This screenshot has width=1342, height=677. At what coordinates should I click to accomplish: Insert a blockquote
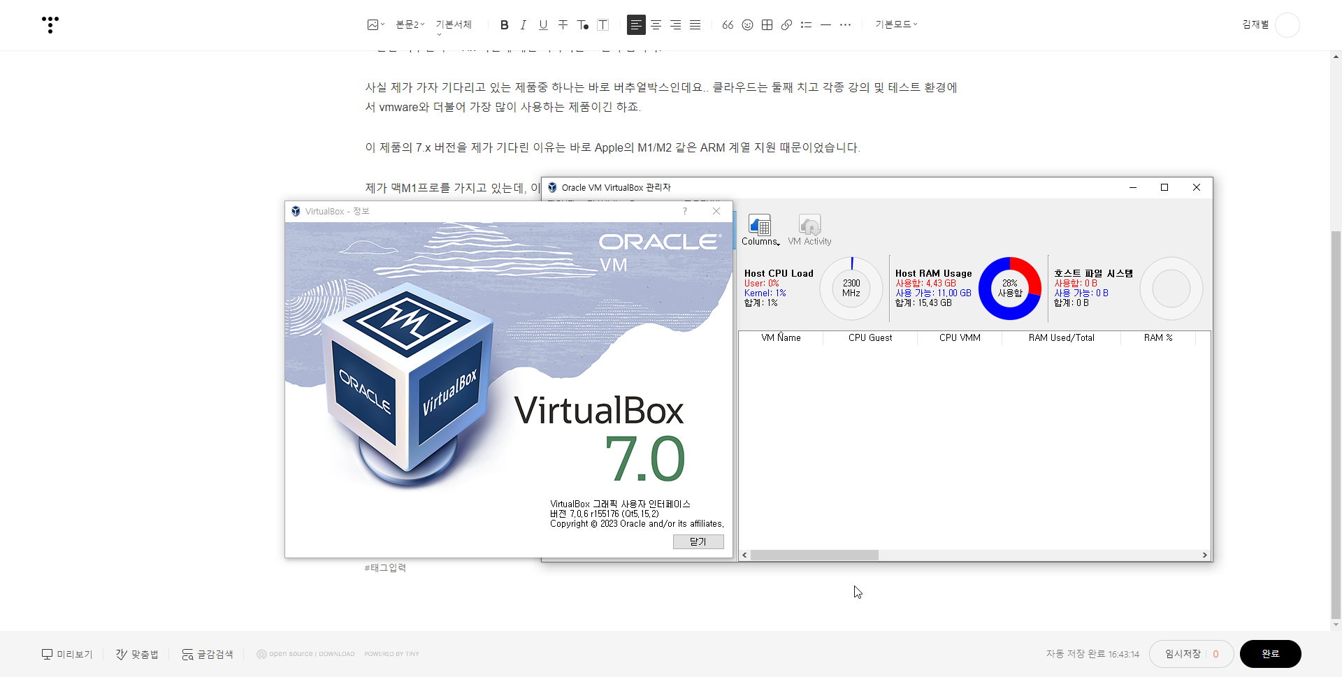tap(728, 24)
